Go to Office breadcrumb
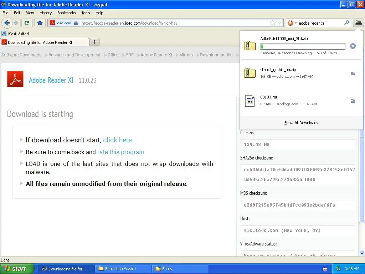Viewport: 365px width, 274px height. click(x=113, y=55)
